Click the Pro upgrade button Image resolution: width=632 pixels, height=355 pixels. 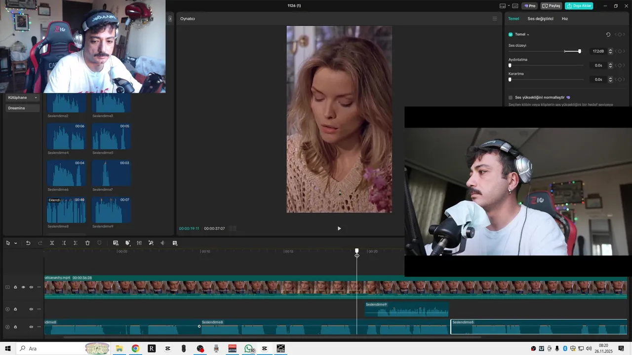[530, 6]
